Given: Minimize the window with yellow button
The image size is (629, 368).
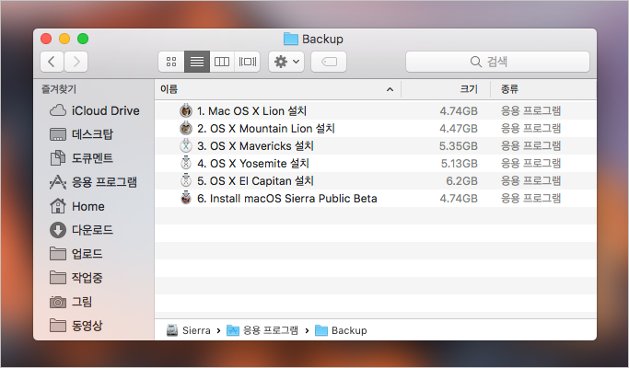Looking at the screenshot, I should pyautogui.click(x=64, y=39).
